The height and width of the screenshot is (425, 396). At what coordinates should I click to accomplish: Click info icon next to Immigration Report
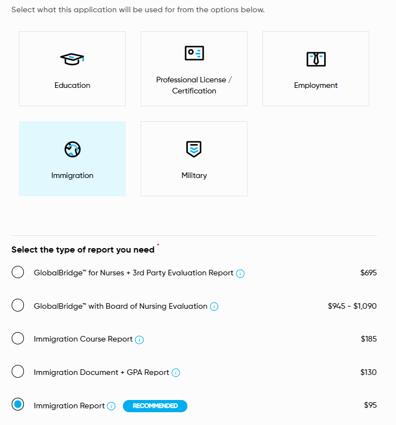(111, 406)
